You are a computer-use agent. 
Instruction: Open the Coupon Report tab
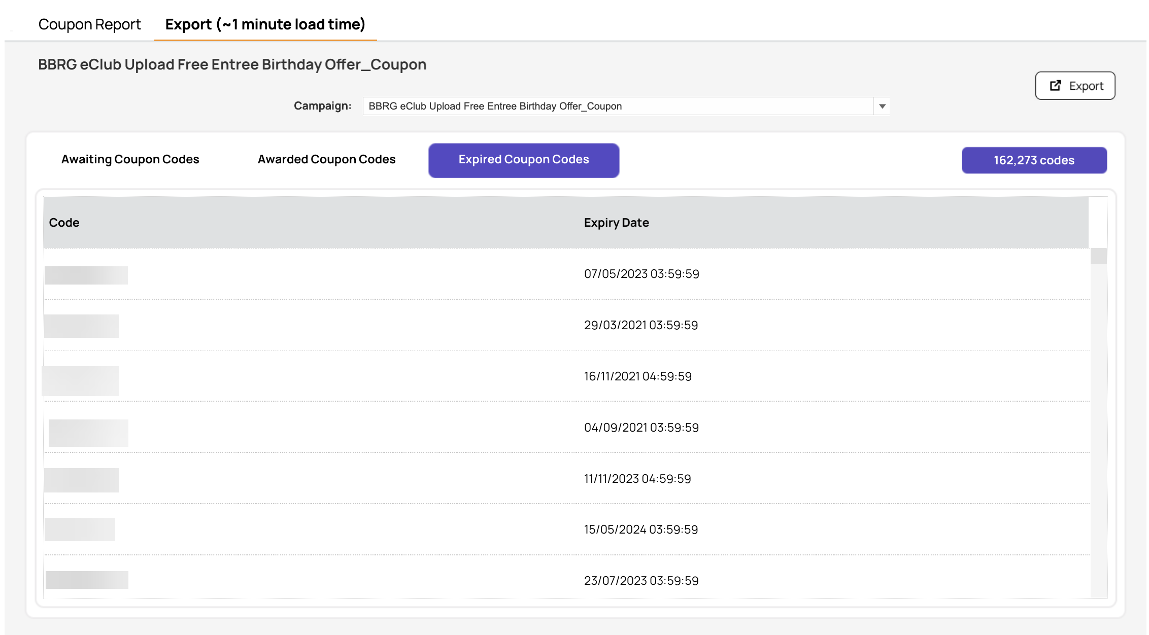(x=89, y=24)
